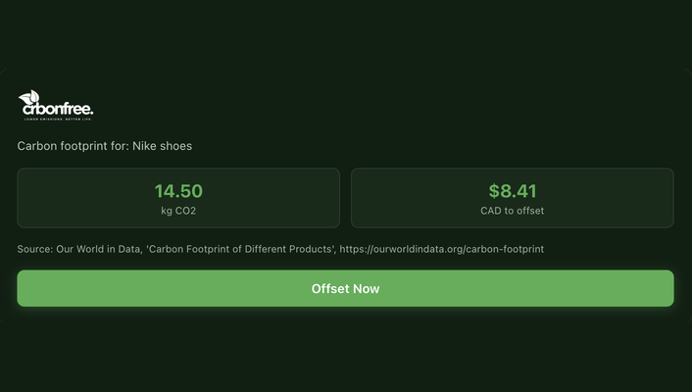Open the ourworldindata.org carbon-footprint URL
Screen dimensions: 692x392
pyautogui.click(x=442, y=250)
